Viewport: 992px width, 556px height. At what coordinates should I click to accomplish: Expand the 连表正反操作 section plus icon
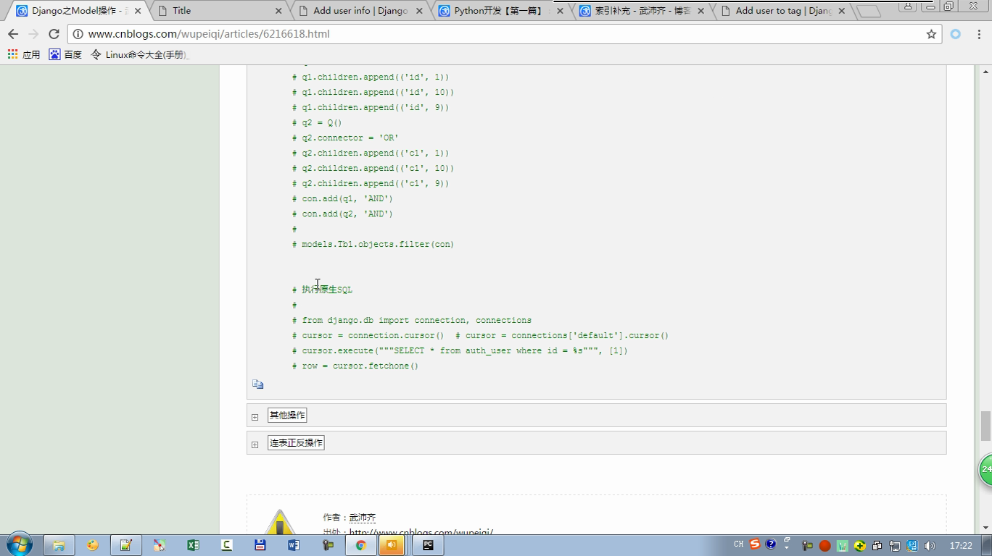[255, 445]
